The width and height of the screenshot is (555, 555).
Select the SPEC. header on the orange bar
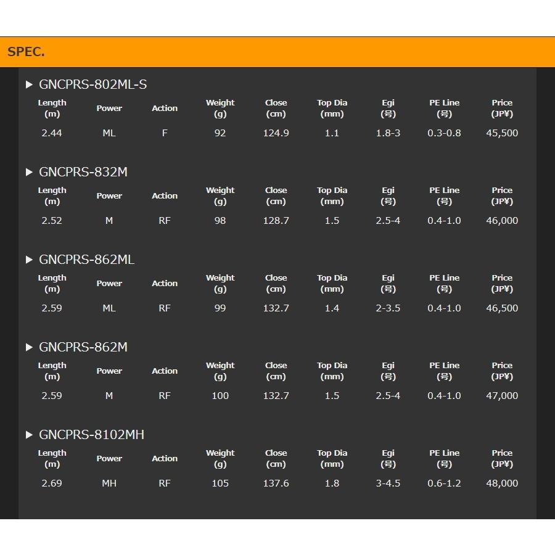(x=26, y=52)
